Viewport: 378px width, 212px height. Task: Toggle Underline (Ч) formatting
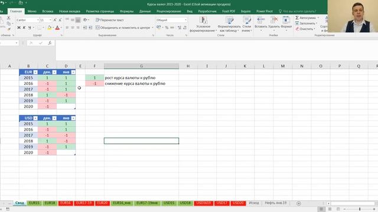[30, 28]
